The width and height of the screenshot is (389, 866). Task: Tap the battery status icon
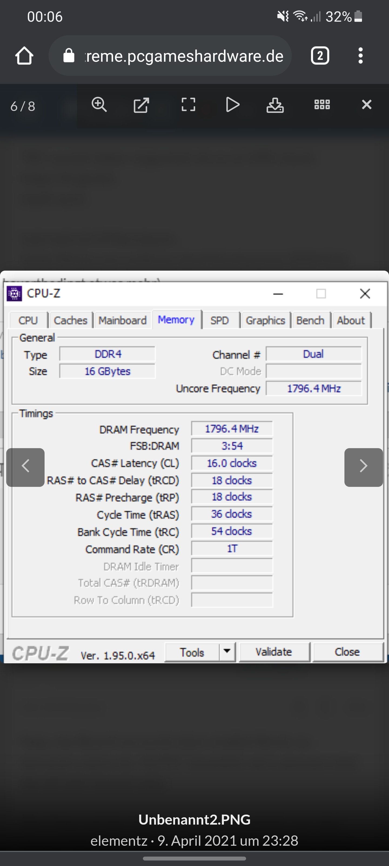point(358,16)
